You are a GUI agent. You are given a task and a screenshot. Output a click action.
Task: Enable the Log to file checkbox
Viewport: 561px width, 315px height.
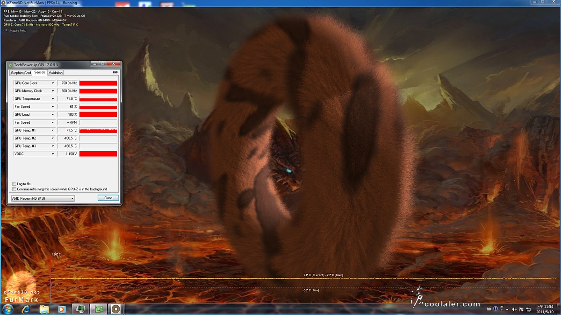point(14,184)
